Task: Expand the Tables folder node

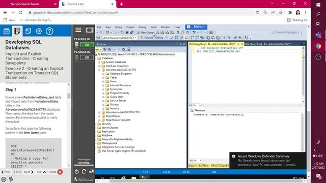Action: [103, 78]
